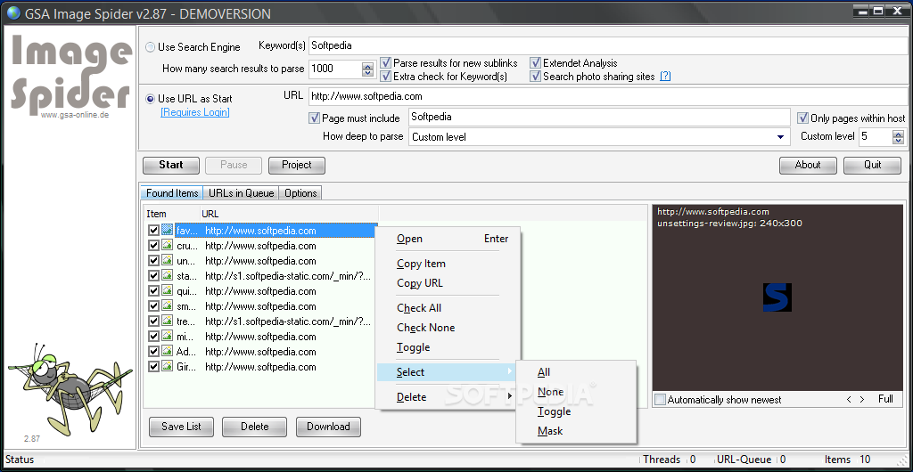This screenshot has width=913, height=472.
Task: Open the How deep to parse dropdown
Action: [780, 137]
